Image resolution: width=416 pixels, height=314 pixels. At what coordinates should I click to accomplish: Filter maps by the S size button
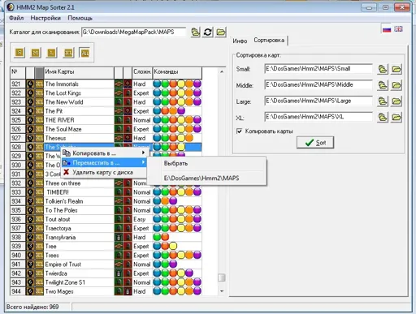(19, 53)
